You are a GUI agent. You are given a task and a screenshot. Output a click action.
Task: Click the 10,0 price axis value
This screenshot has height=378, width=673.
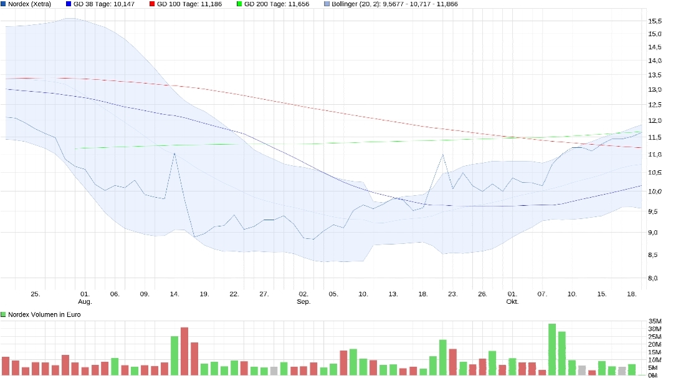click(654, 191)
